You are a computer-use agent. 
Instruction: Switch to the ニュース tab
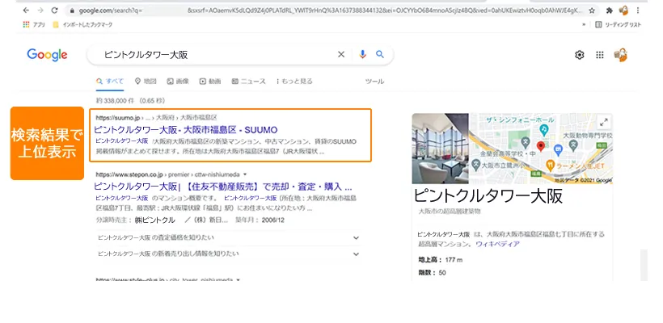249,82
